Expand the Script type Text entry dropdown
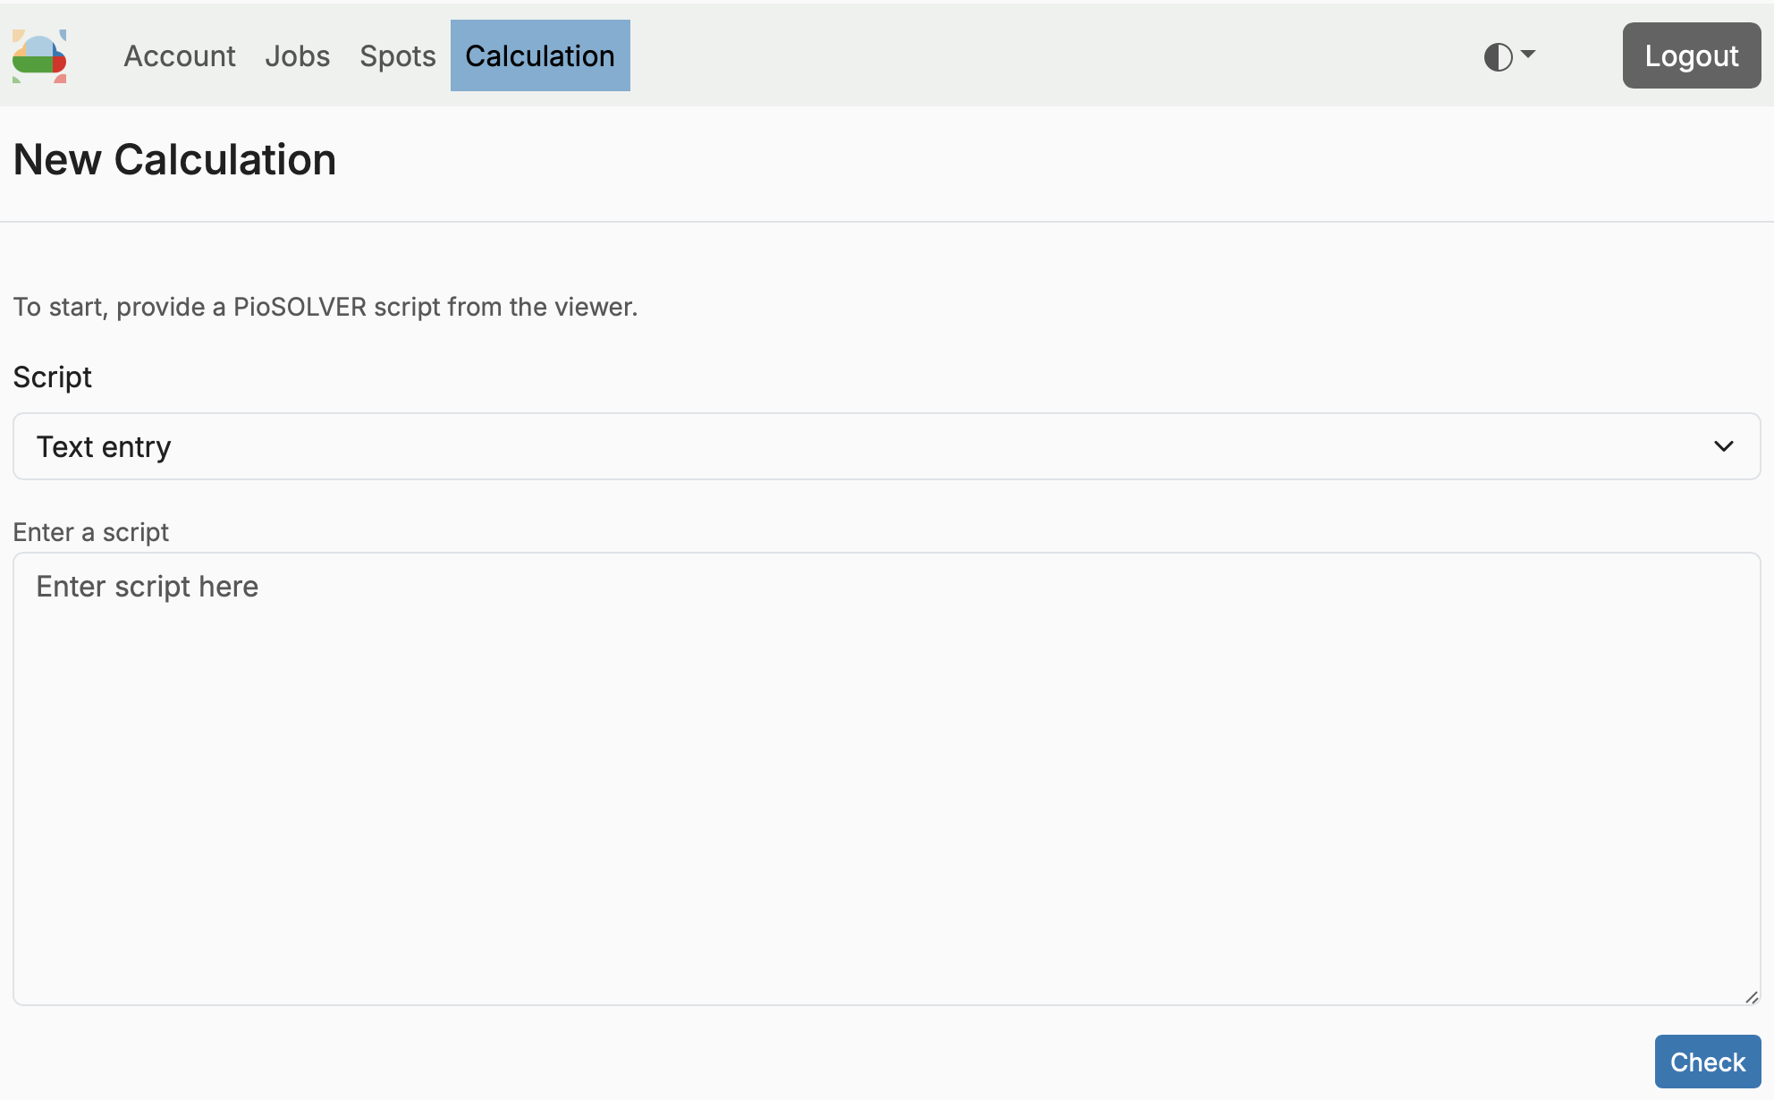The image size is (1774, 1100). (x=887, y=446)
